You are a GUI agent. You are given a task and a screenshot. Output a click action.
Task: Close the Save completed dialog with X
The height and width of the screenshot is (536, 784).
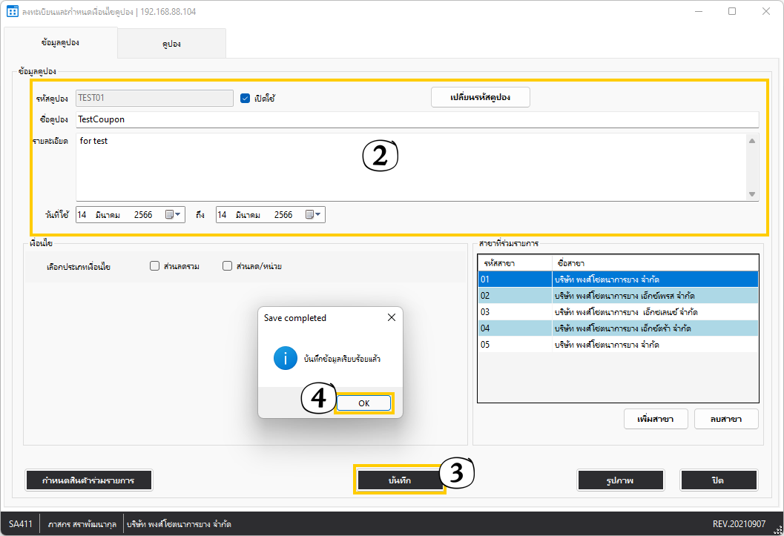pyautogui.click(x=392, y=317)
